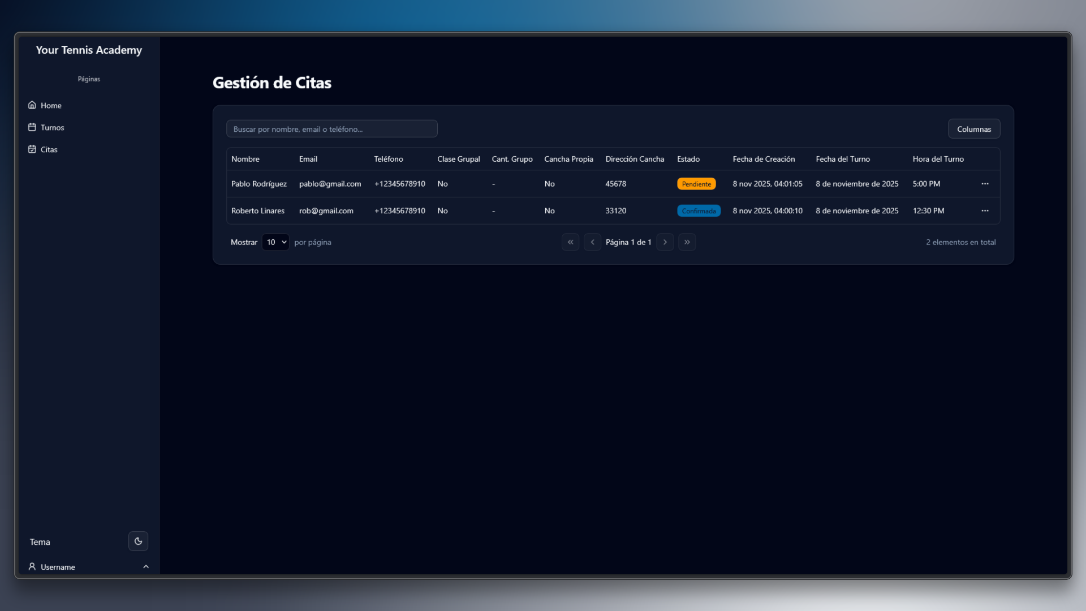The width and height of the screenshot is (1086, 611).
Task: Click the Citas calendar-check icon
Action: click(x=32, y=149)
